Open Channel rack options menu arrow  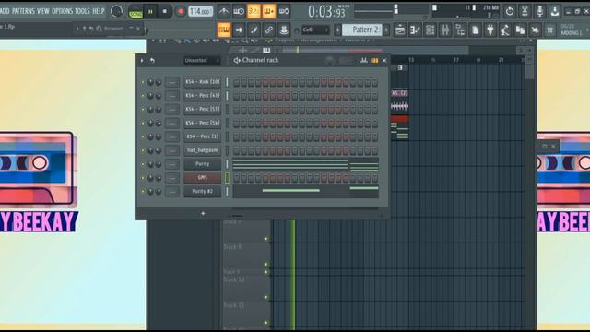click(142, 60)
